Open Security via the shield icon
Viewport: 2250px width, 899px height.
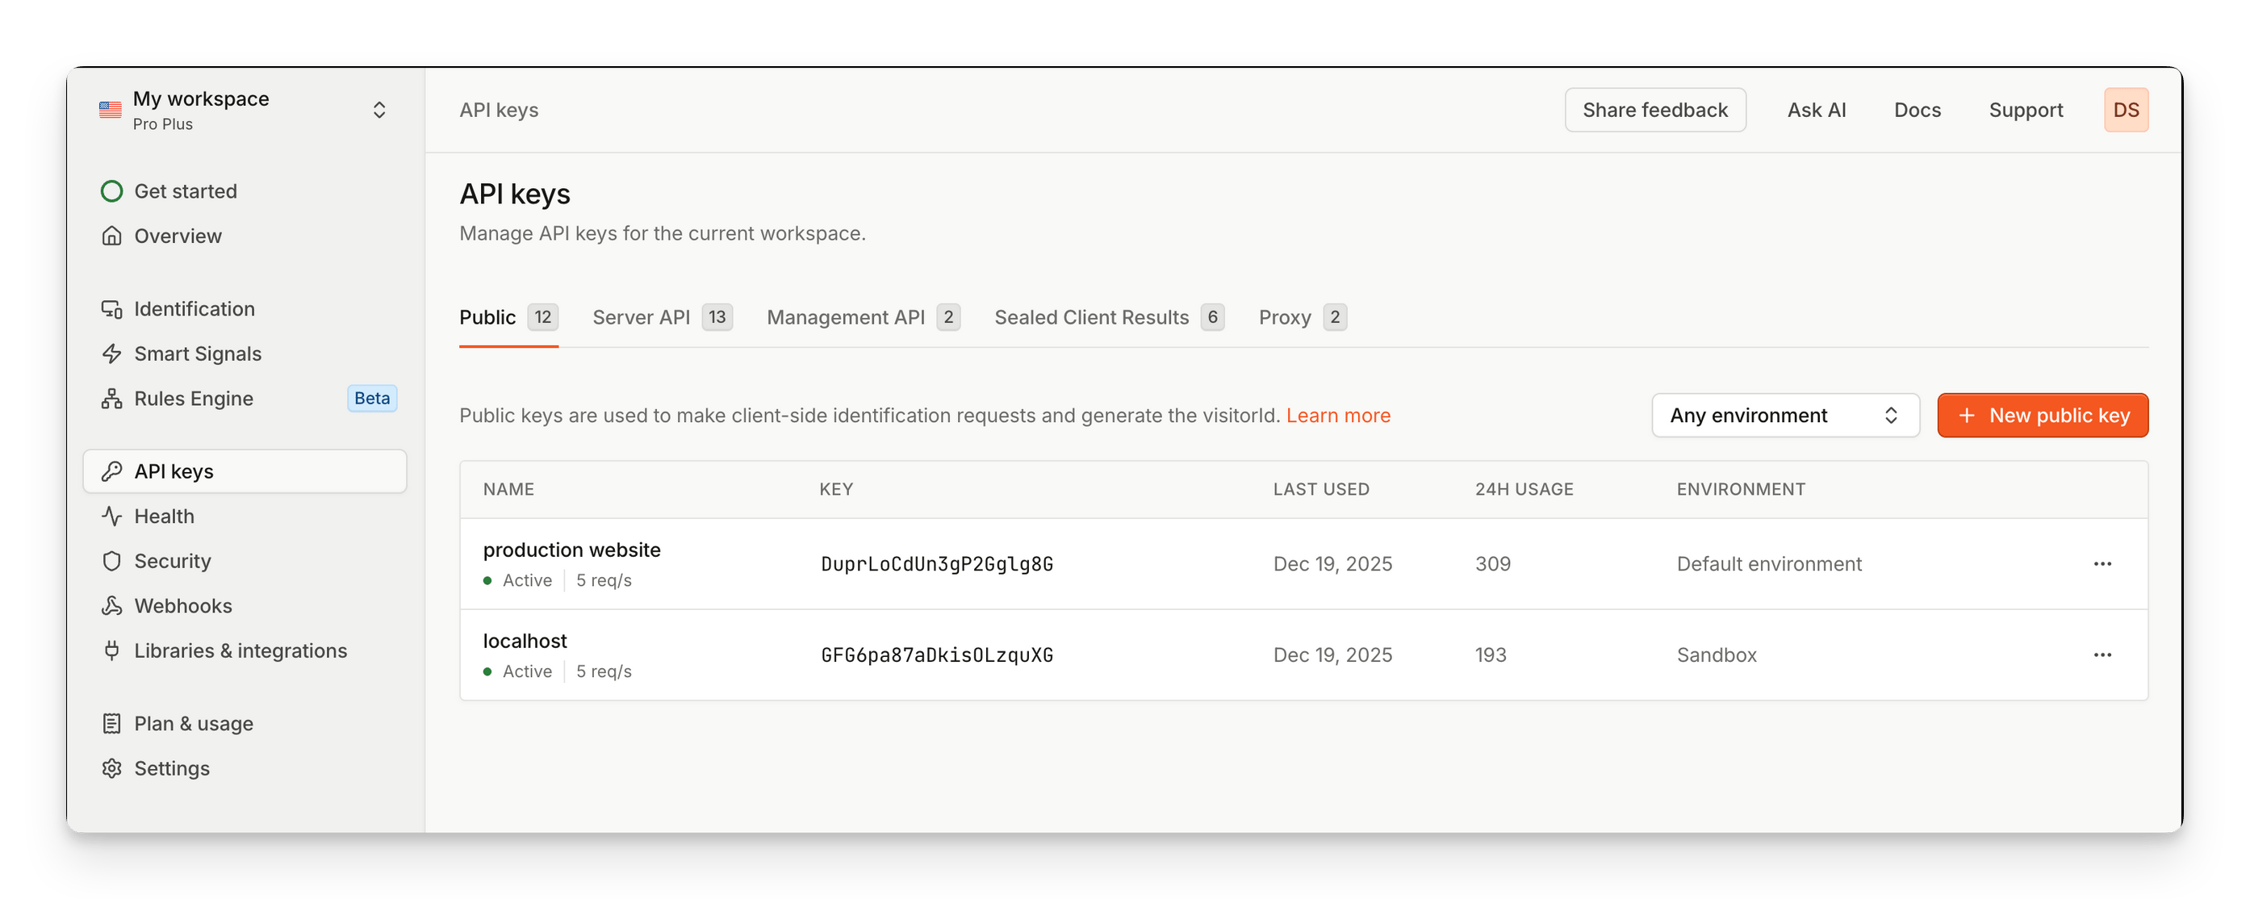pos(112,561)
